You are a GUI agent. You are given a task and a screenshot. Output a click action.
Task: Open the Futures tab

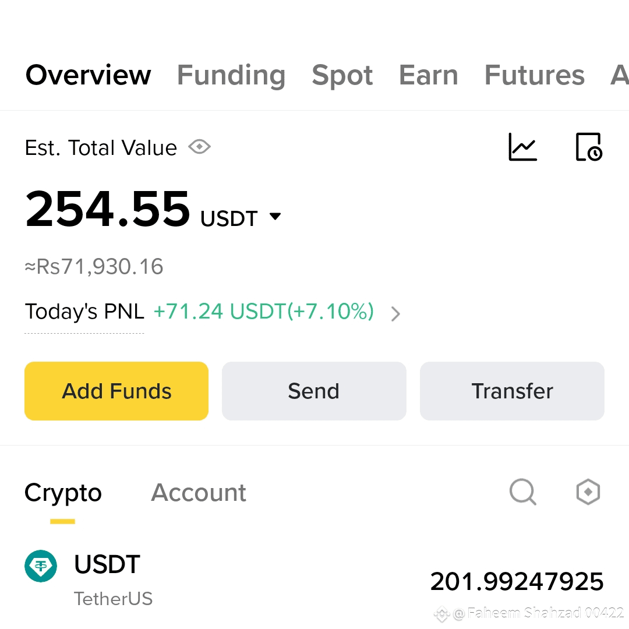click(x=534, y=75)
